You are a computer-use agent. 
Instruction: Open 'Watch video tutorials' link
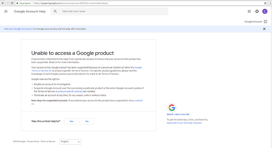click(x=178, y=114)
